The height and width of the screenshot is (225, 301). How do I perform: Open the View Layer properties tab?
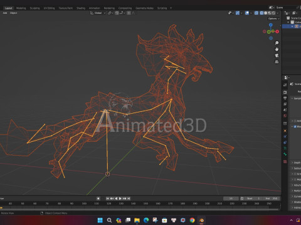point(285,104)
